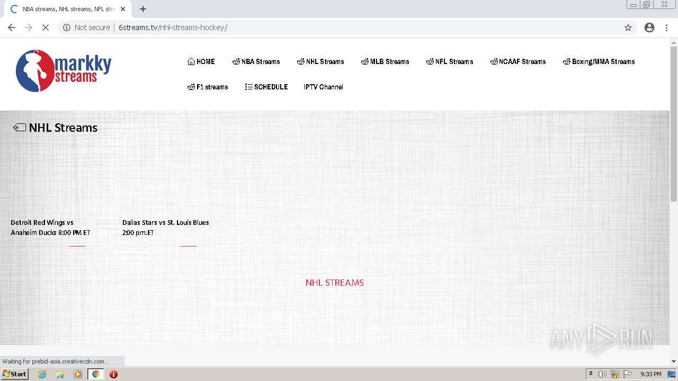Open the Windows Start menu
Image resolution: width=678 pixels, height=381 pixels.
tap(14, 374)
